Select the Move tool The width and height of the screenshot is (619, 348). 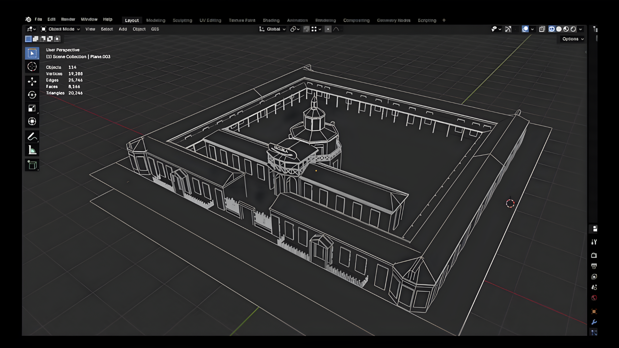(32, 81)
